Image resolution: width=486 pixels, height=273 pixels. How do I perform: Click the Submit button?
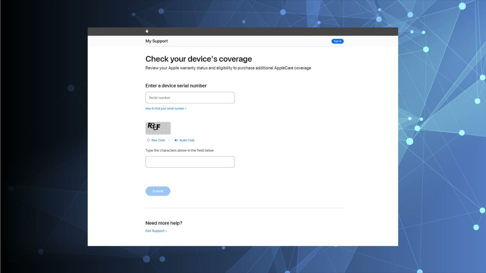tap(158, 191)
